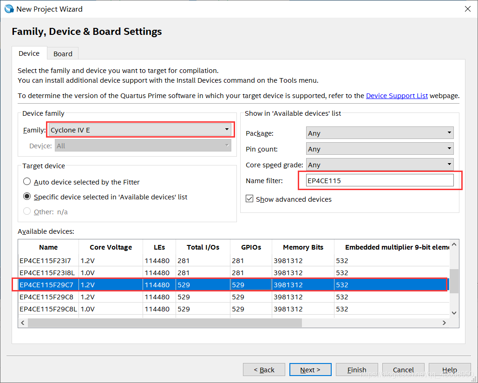Click the GPIOs column header

tap(251, 247)
